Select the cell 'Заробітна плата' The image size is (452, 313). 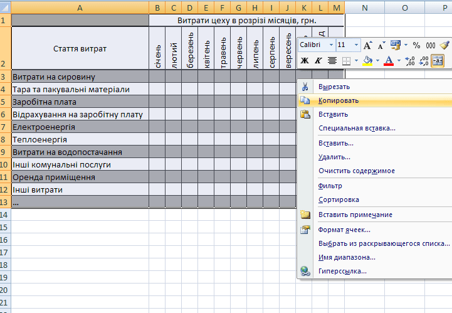point(80,102)
